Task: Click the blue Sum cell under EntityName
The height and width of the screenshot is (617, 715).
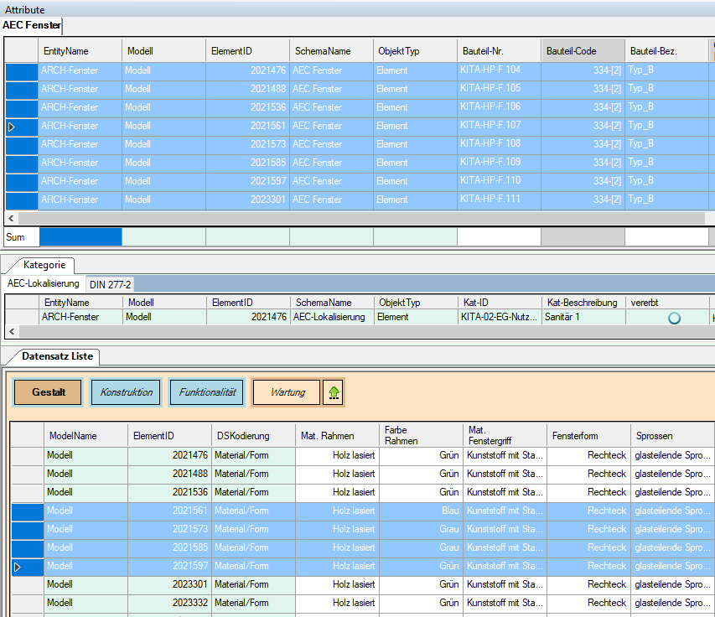Action: 80,237
